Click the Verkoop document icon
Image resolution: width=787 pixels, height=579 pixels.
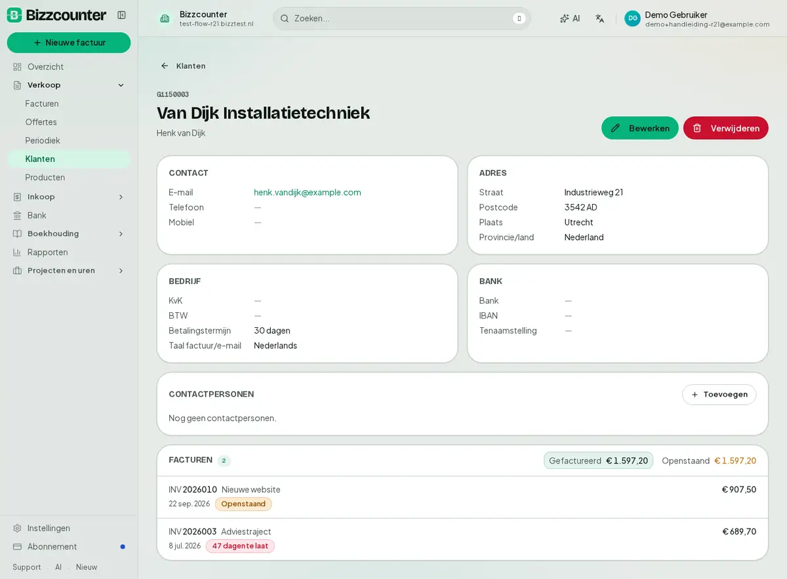17,85
